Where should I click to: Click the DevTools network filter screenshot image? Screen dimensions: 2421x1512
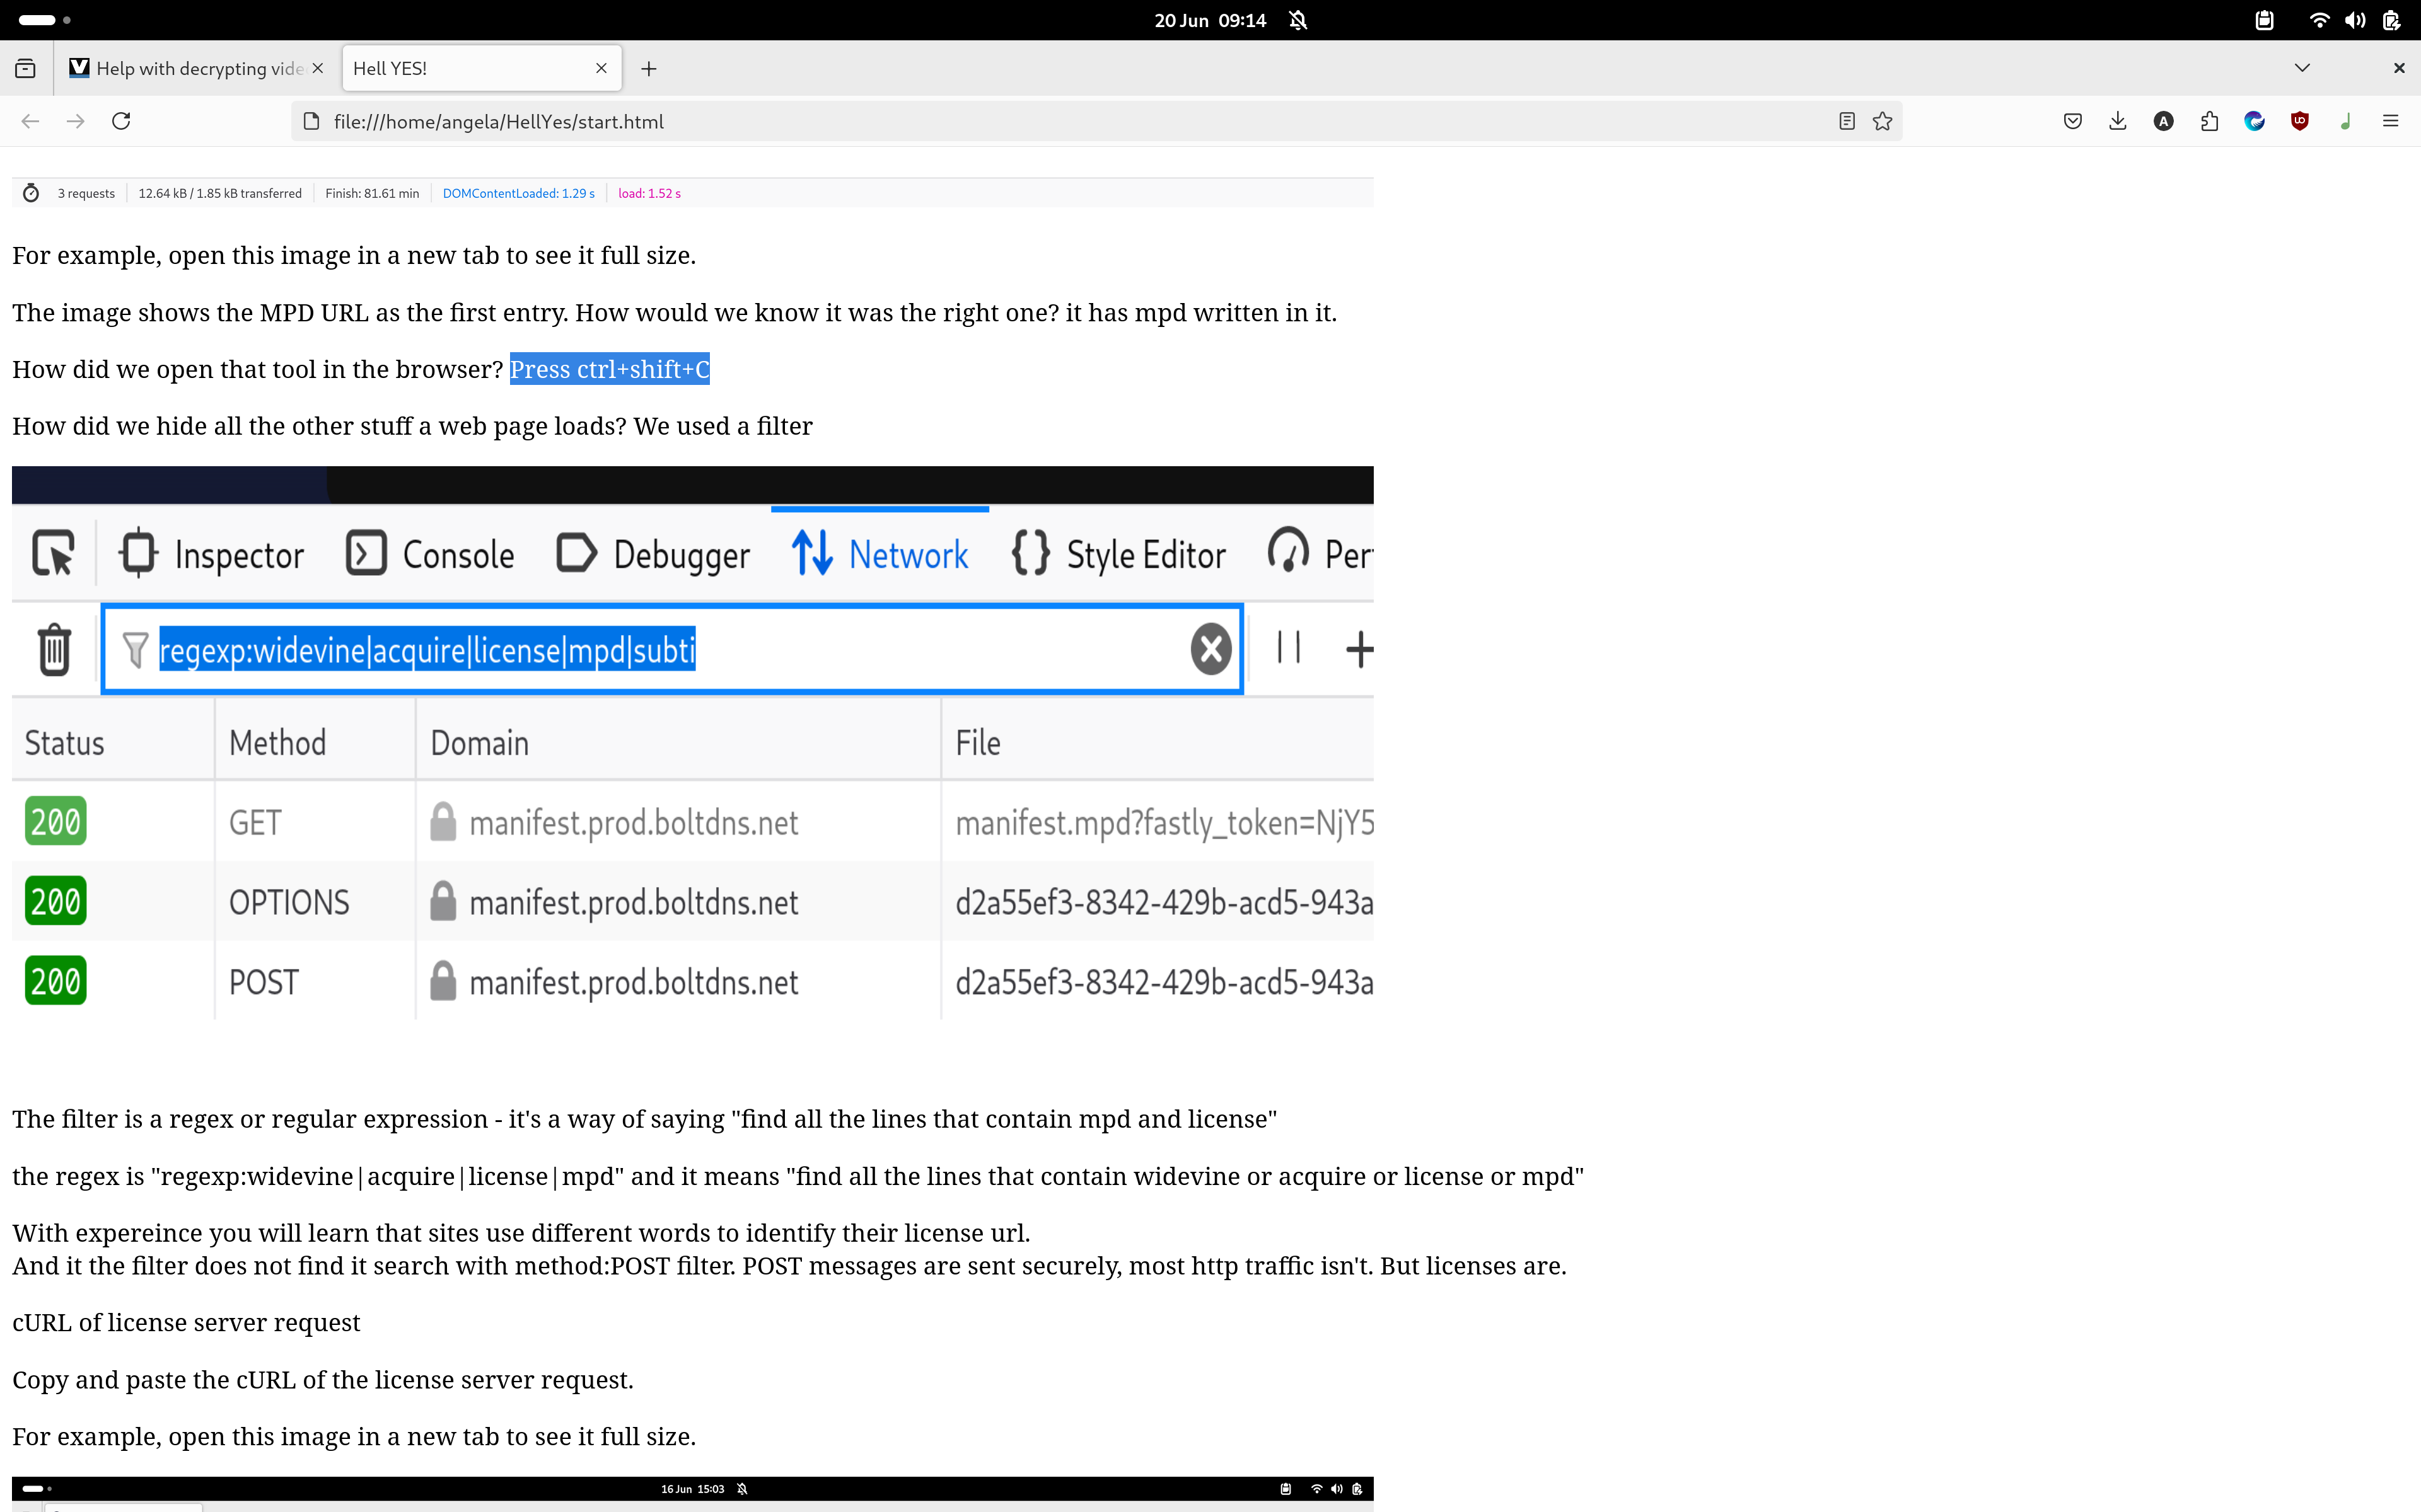pyautogui.click(x=692, y=760)
